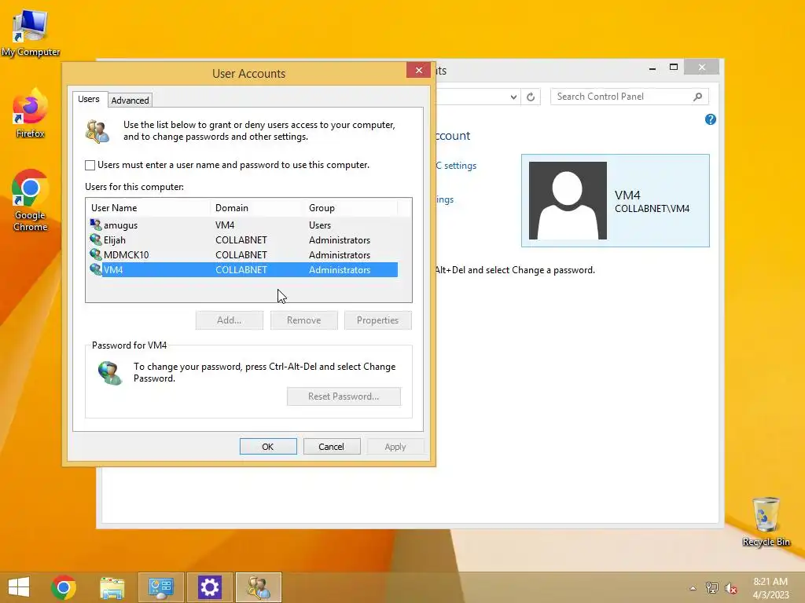
Task: Click the search magnifier in Control Panel
Action: (697, 97)
